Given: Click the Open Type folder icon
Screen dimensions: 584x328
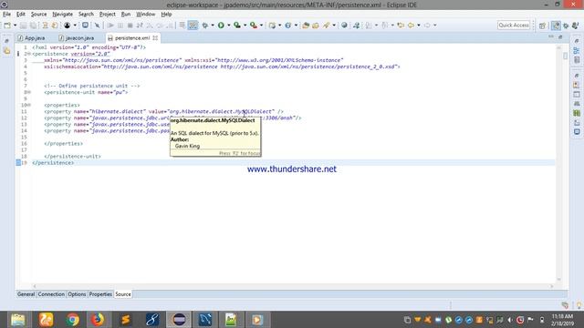Looking at the screenshot, I should coord(306,26).
